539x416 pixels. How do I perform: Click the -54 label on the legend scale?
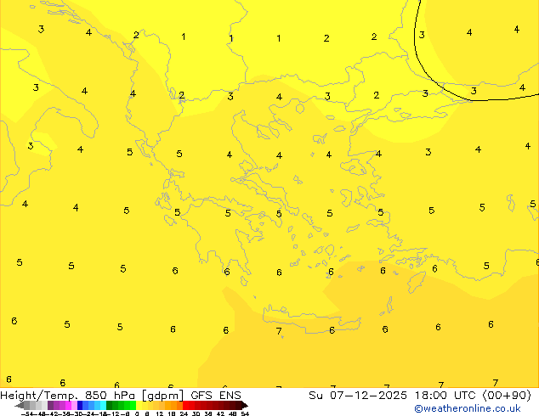pyautogui.click(x=27, y=413)
